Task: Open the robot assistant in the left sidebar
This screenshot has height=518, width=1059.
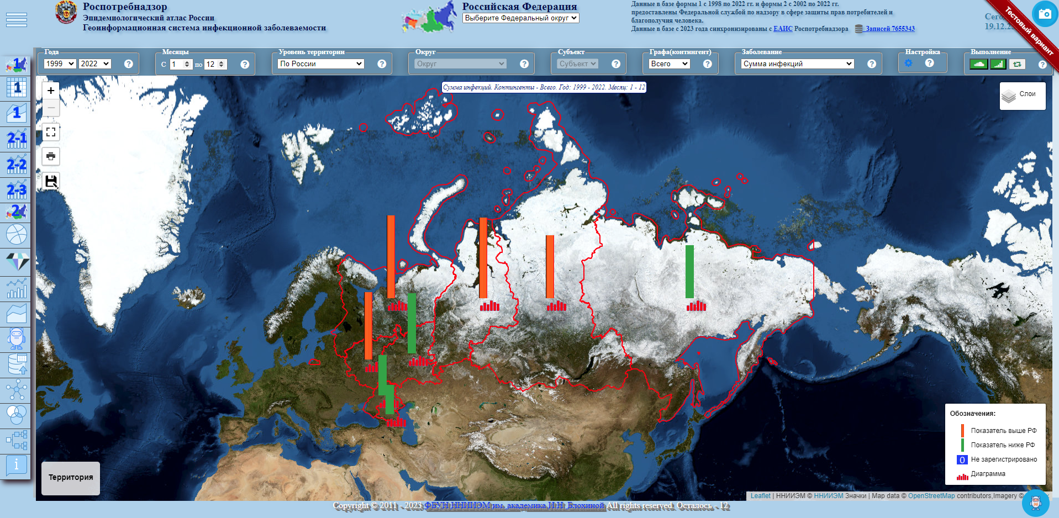Action: [x=17, y=339]
